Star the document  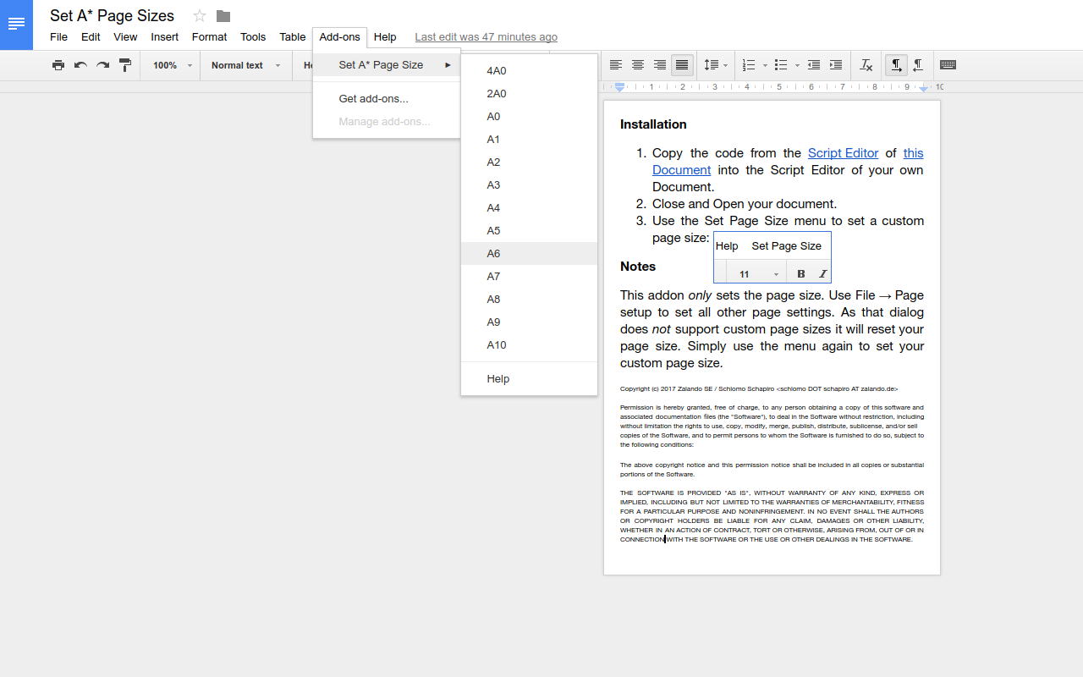point(199,15)
